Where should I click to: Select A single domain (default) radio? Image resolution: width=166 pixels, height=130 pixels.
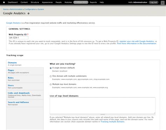(x=51, y=68)
